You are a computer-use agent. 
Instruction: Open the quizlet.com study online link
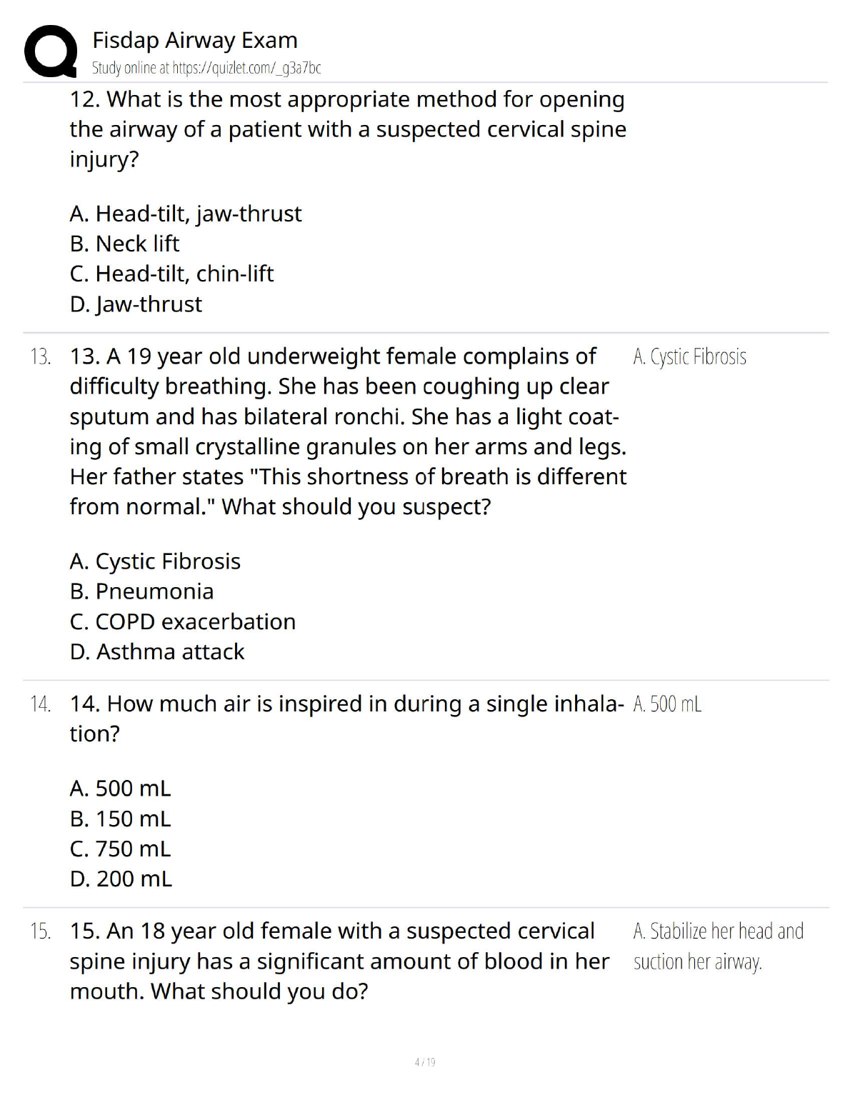coord(206,68)
